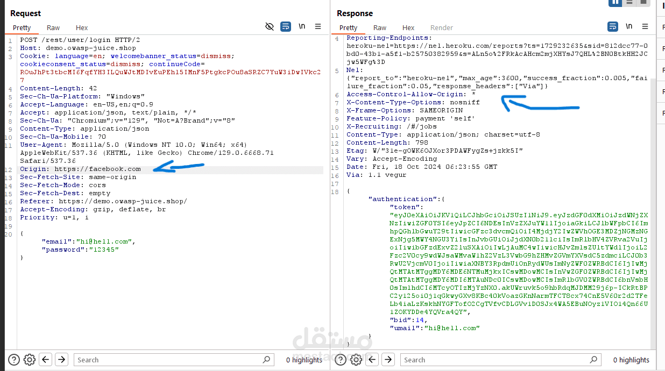The height and width of the screenshot is (371, 665).
Task: Open the Request panel hamburger menu
Action: tap(318, 26)
